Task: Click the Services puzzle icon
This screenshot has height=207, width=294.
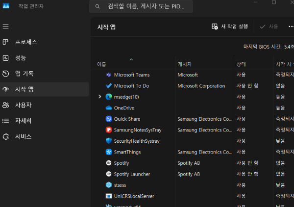Action: pyautogui.click(x=5, y=137)
